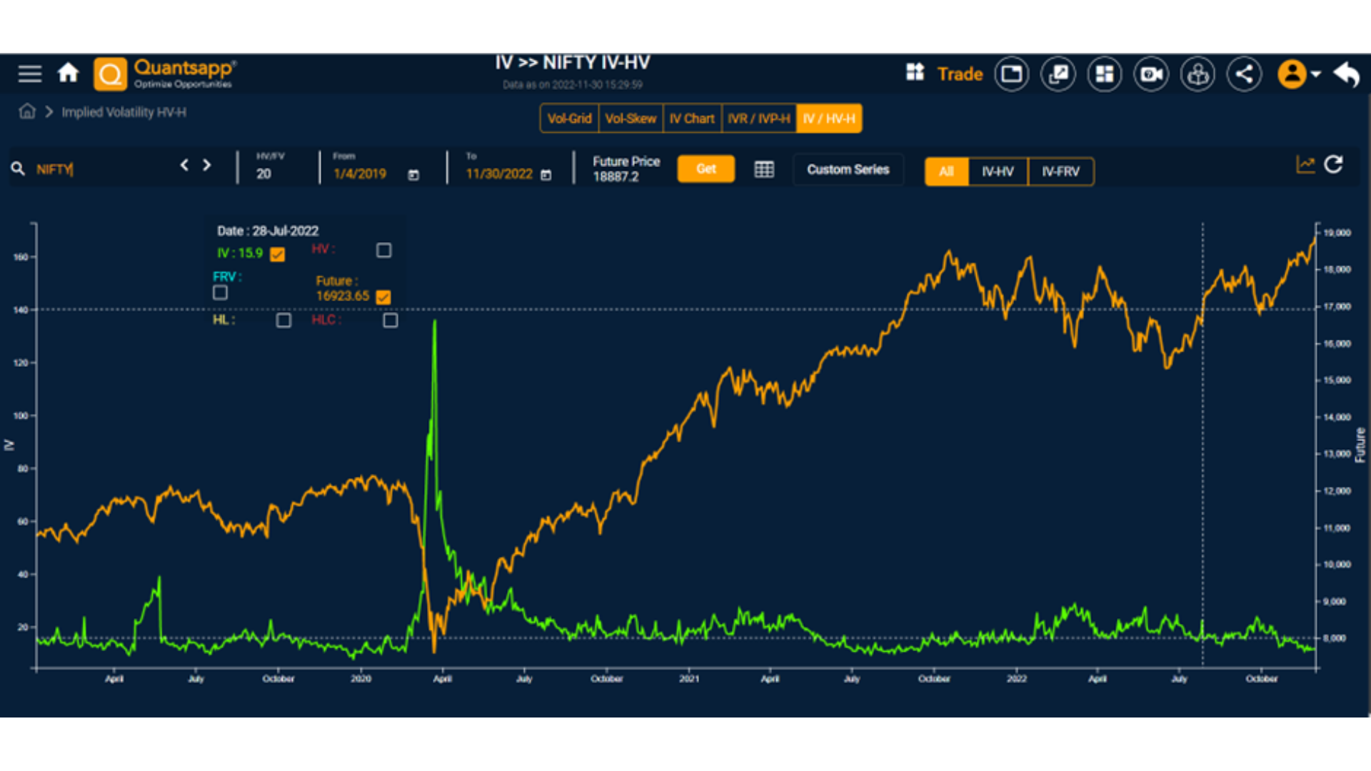Enable the HV series checkbox
Viewport: 1371px width, 771px height.
[383, 250]
